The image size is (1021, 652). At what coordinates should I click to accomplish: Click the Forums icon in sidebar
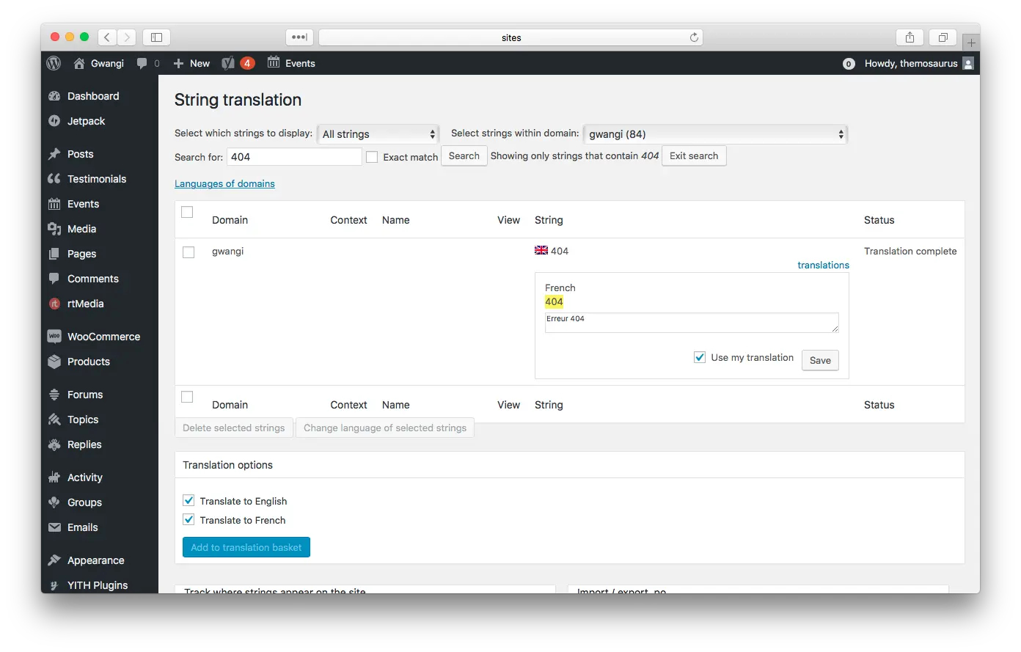pyautogui.click(x=54, y=395)
